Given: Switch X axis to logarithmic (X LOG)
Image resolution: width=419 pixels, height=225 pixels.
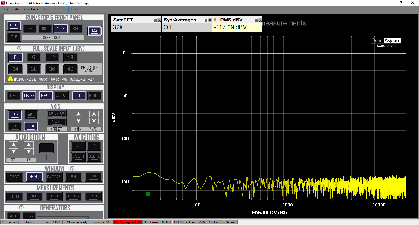Looking at the screenshot, I should 31,126.
